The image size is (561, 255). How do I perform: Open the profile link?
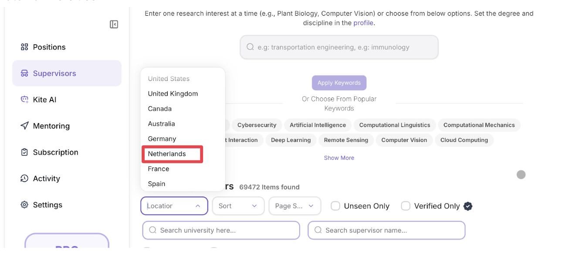click(x=363, y=23)
